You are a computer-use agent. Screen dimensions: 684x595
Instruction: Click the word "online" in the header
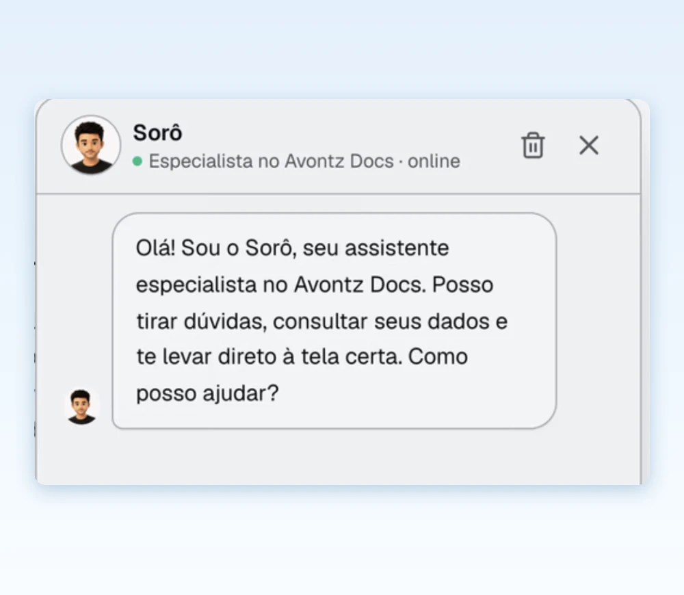click(434, 161)
